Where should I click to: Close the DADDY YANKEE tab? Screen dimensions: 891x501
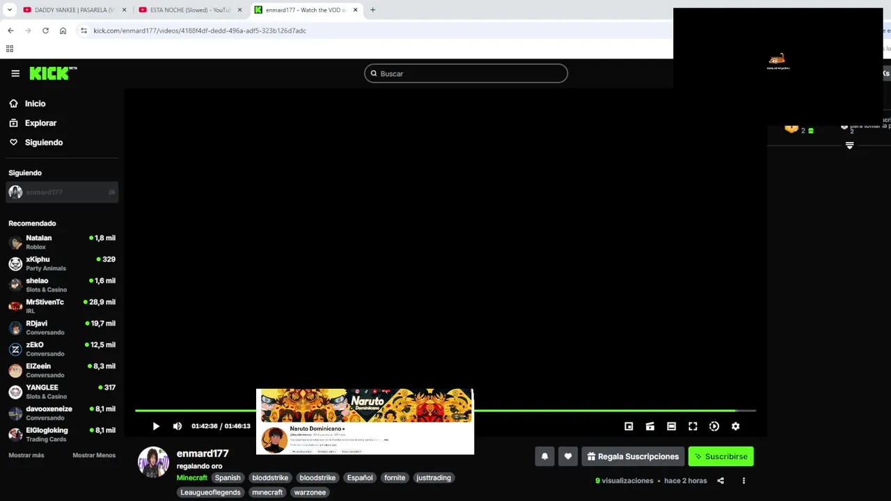coord(124,10)
